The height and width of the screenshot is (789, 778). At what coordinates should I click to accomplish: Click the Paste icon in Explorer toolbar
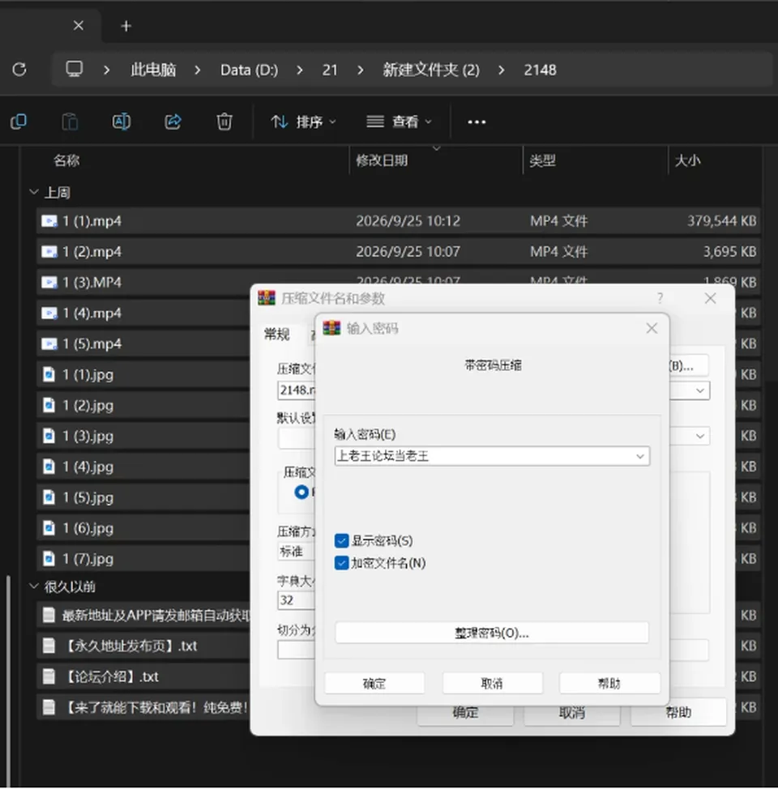[70, 122]
